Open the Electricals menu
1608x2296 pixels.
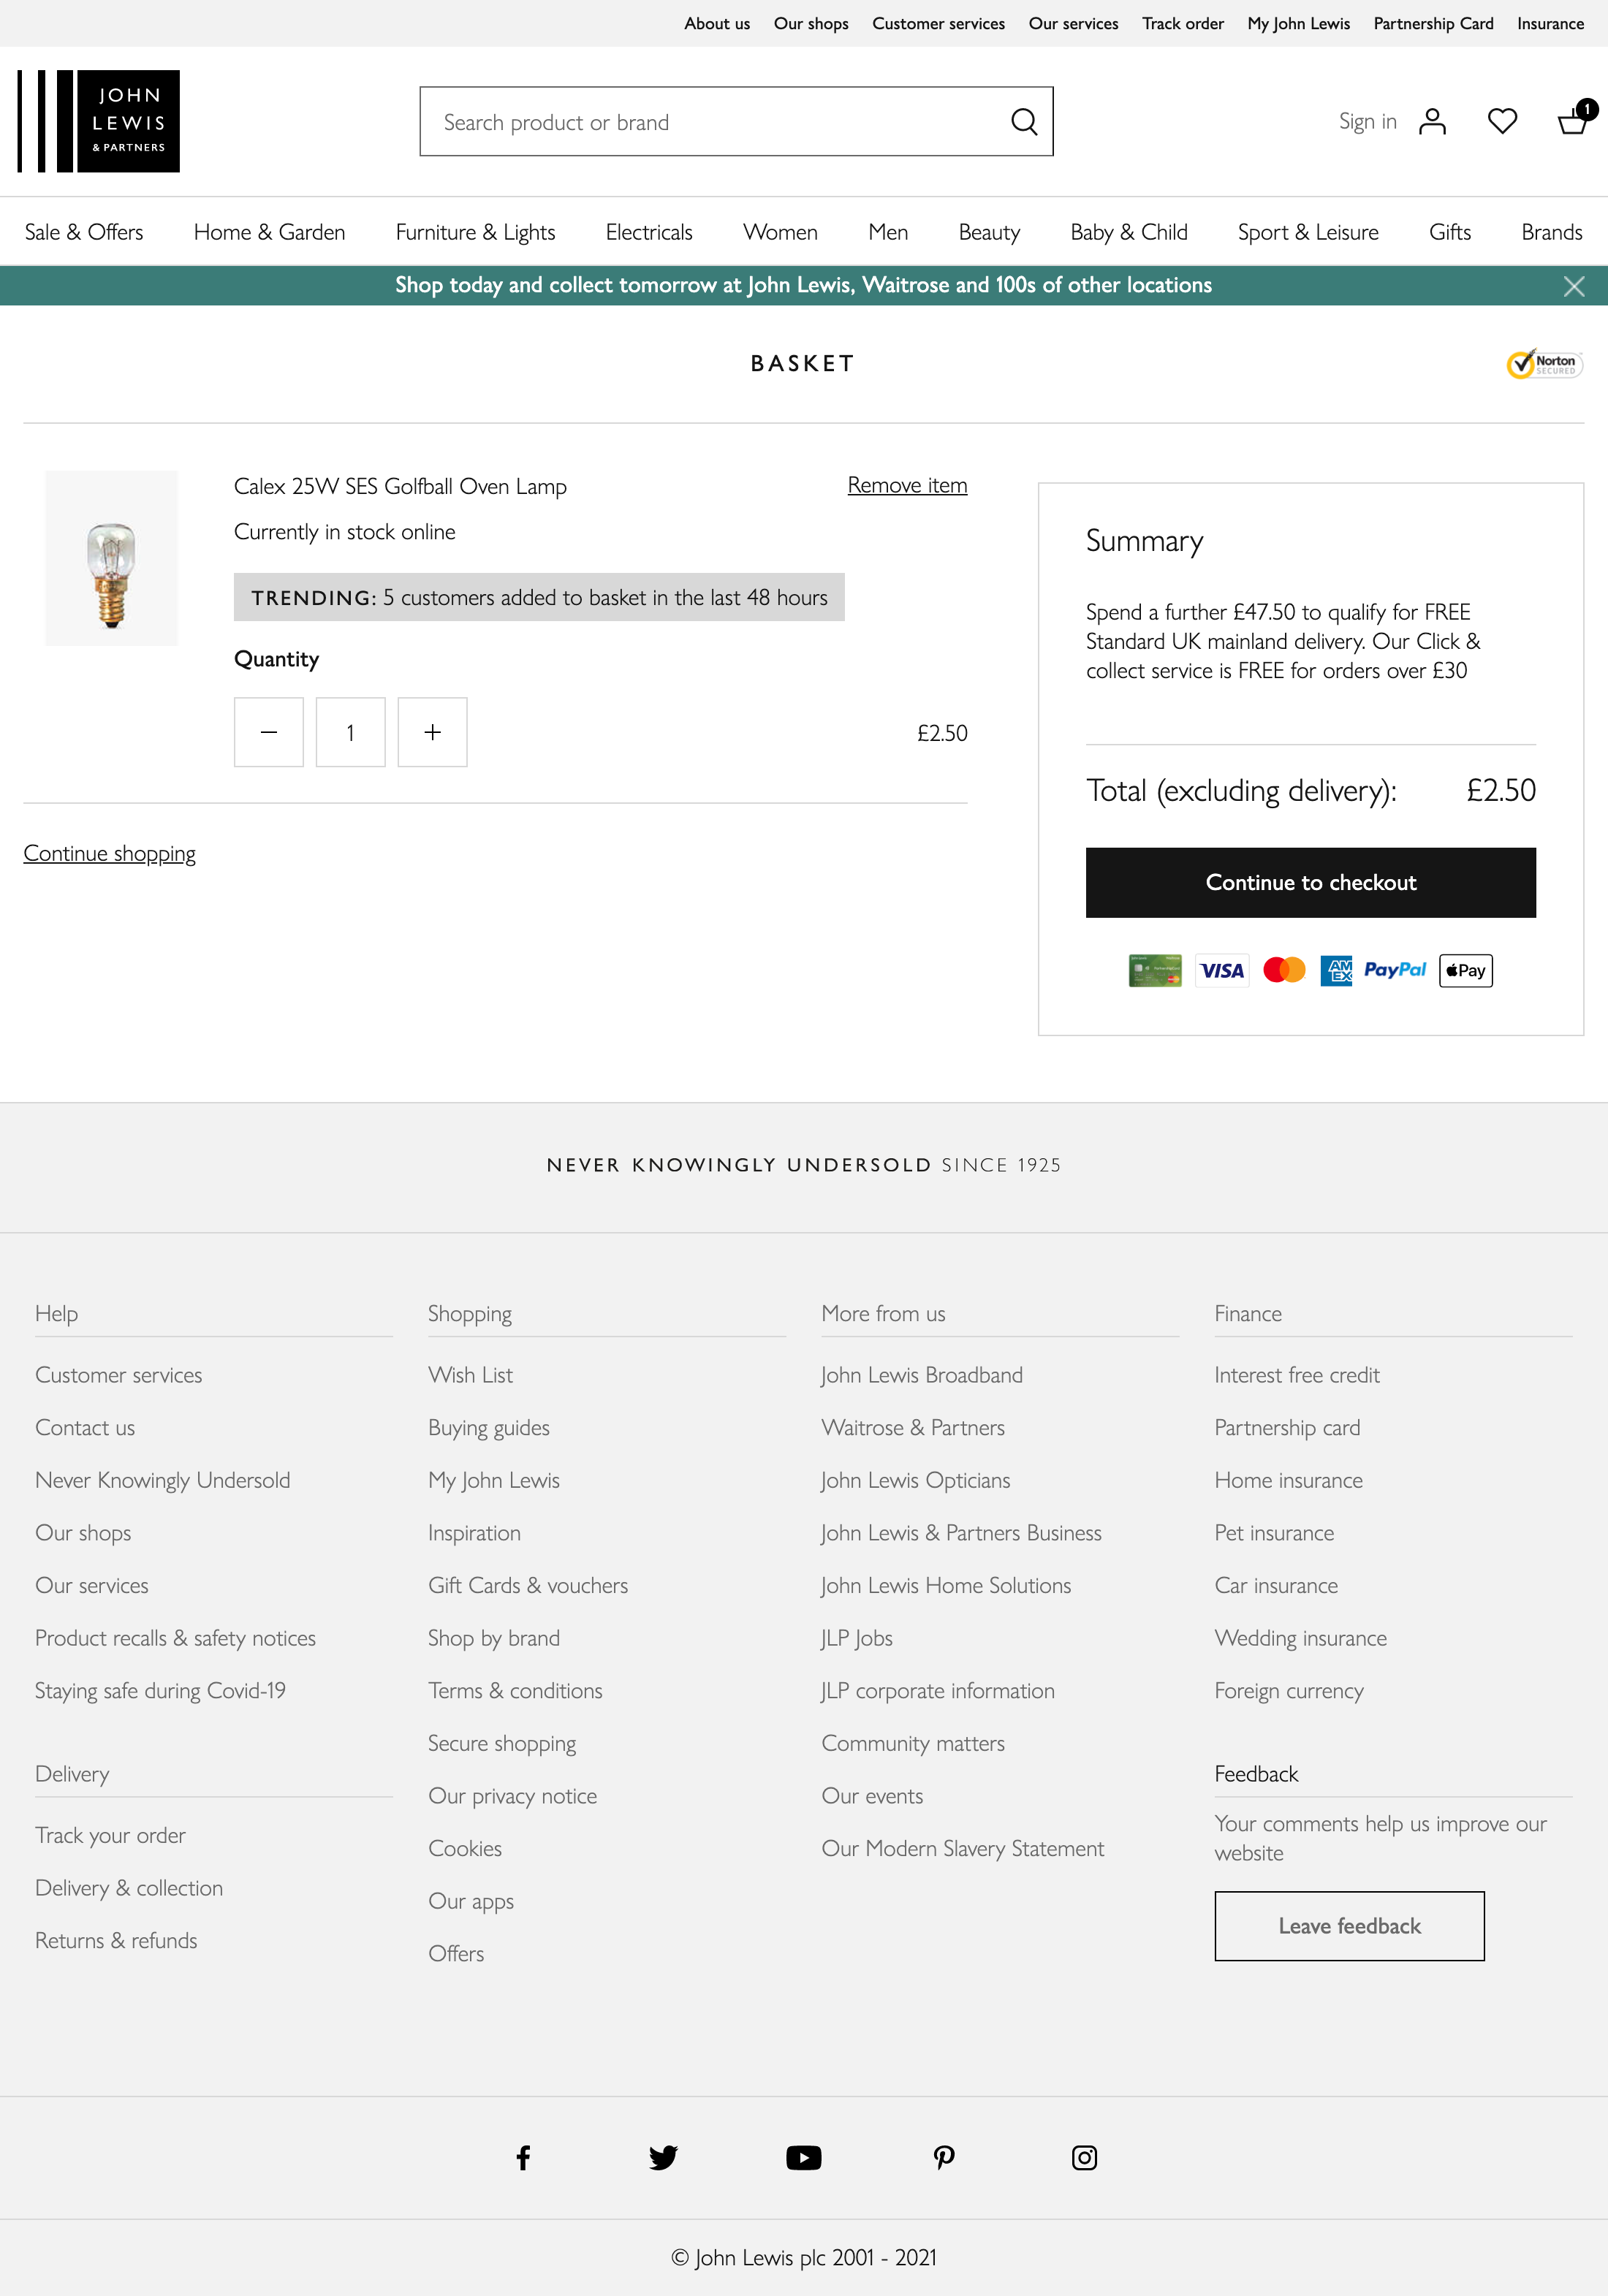tap(649, 232)
